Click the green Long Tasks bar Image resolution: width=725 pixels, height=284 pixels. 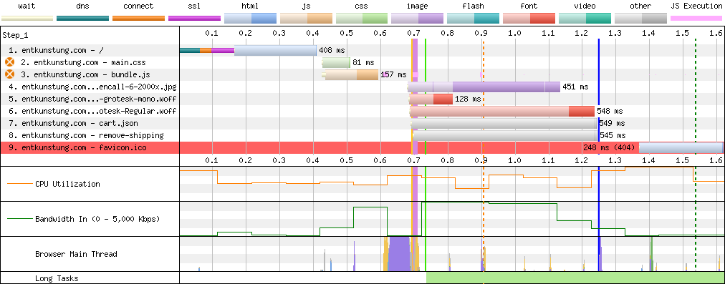575,278
